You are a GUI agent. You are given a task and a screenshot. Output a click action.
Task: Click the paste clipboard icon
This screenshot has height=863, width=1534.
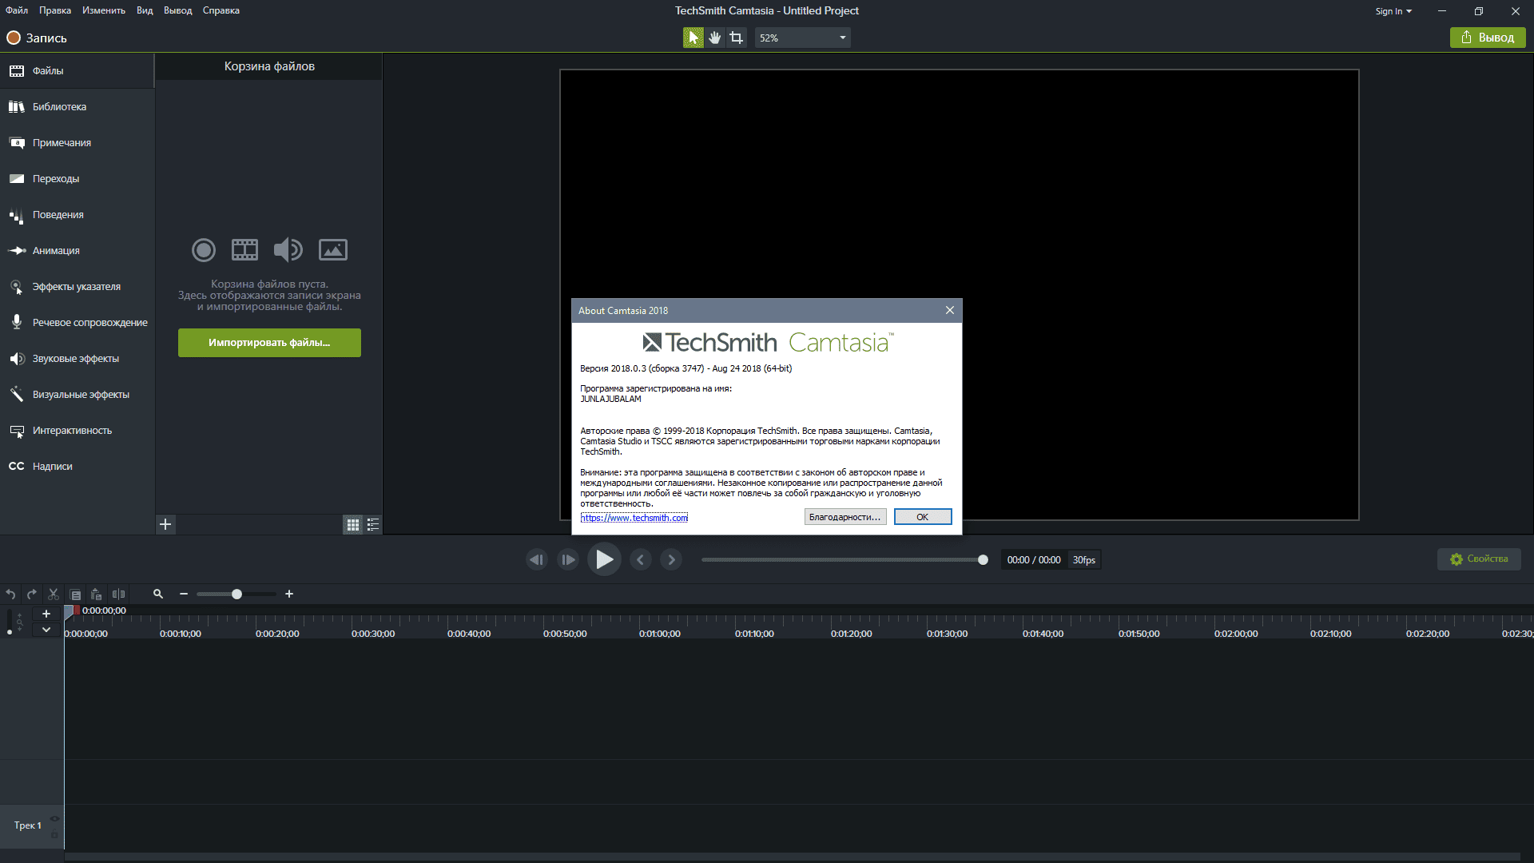click(x=96, y=595)
